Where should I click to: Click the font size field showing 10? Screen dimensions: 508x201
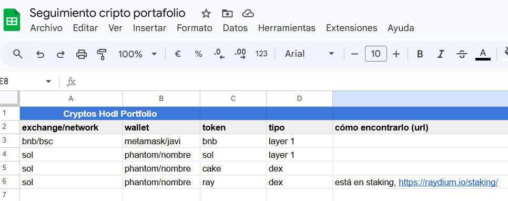click(375, 54)
